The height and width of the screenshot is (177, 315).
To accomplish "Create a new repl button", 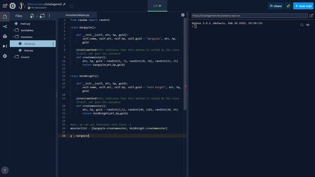I will [303, 6].
